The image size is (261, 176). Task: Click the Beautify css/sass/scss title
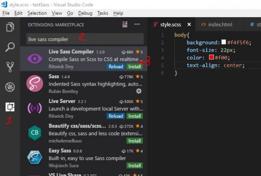77,126
